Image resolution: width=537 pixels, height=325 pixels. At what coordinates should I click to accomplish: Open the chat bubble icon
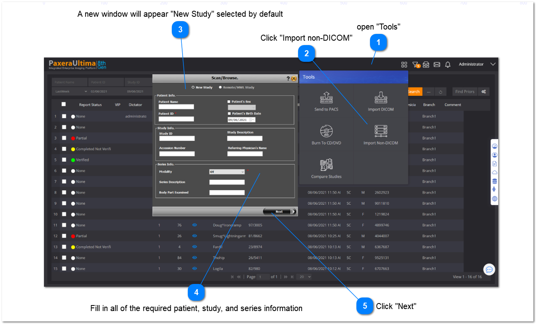[489, 270]
